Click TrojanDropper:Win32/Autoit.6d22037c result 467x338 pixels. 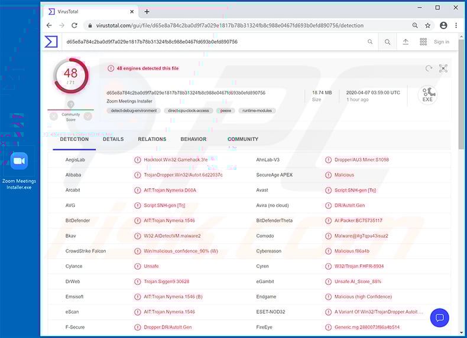(x=183, y=175)
